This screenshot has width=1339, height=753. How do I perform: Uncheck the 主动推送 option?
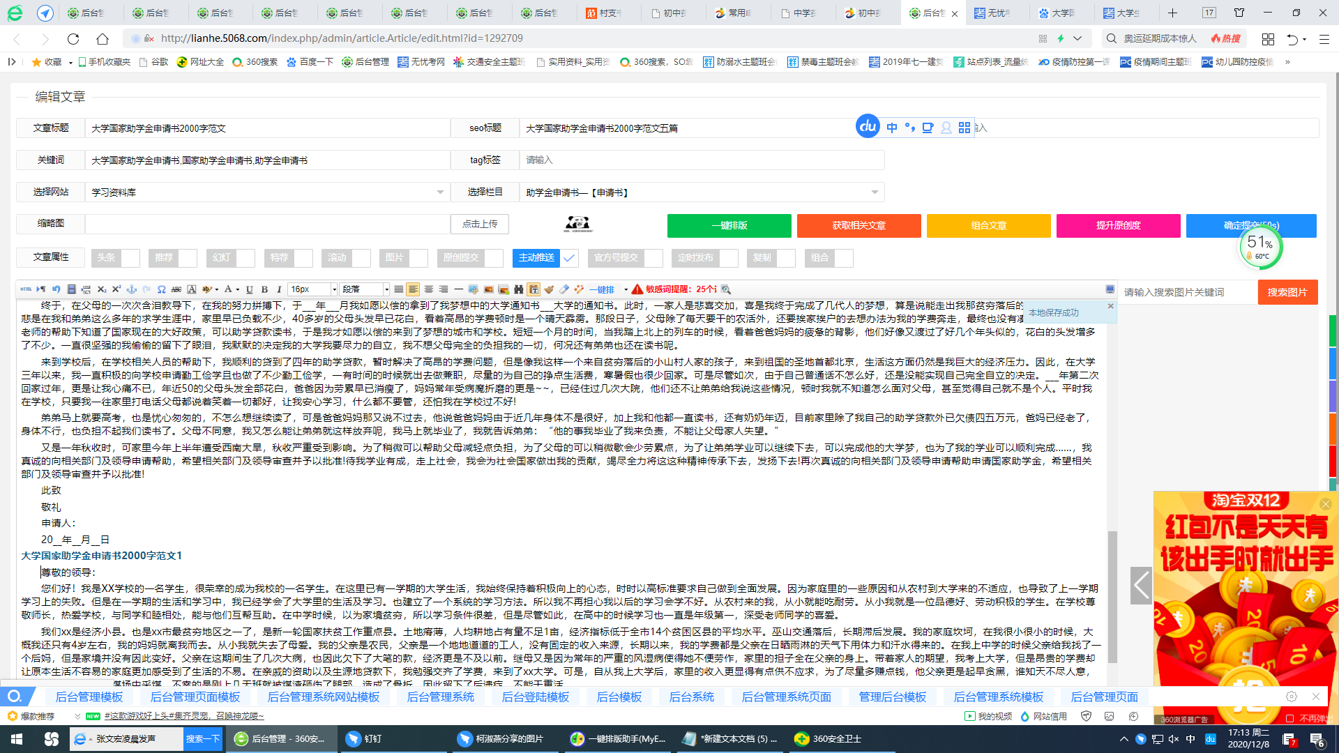pos(569,258)
